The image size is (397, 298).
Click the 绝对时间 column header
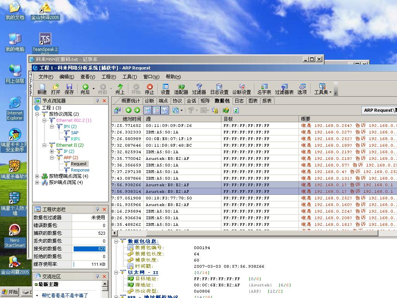pyautogui.click(x=132, y=119)
